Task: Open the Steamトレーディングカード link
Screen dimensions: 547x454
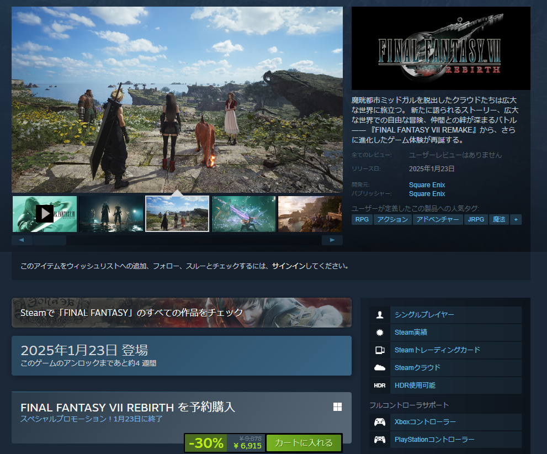Action: coord(437,350)
